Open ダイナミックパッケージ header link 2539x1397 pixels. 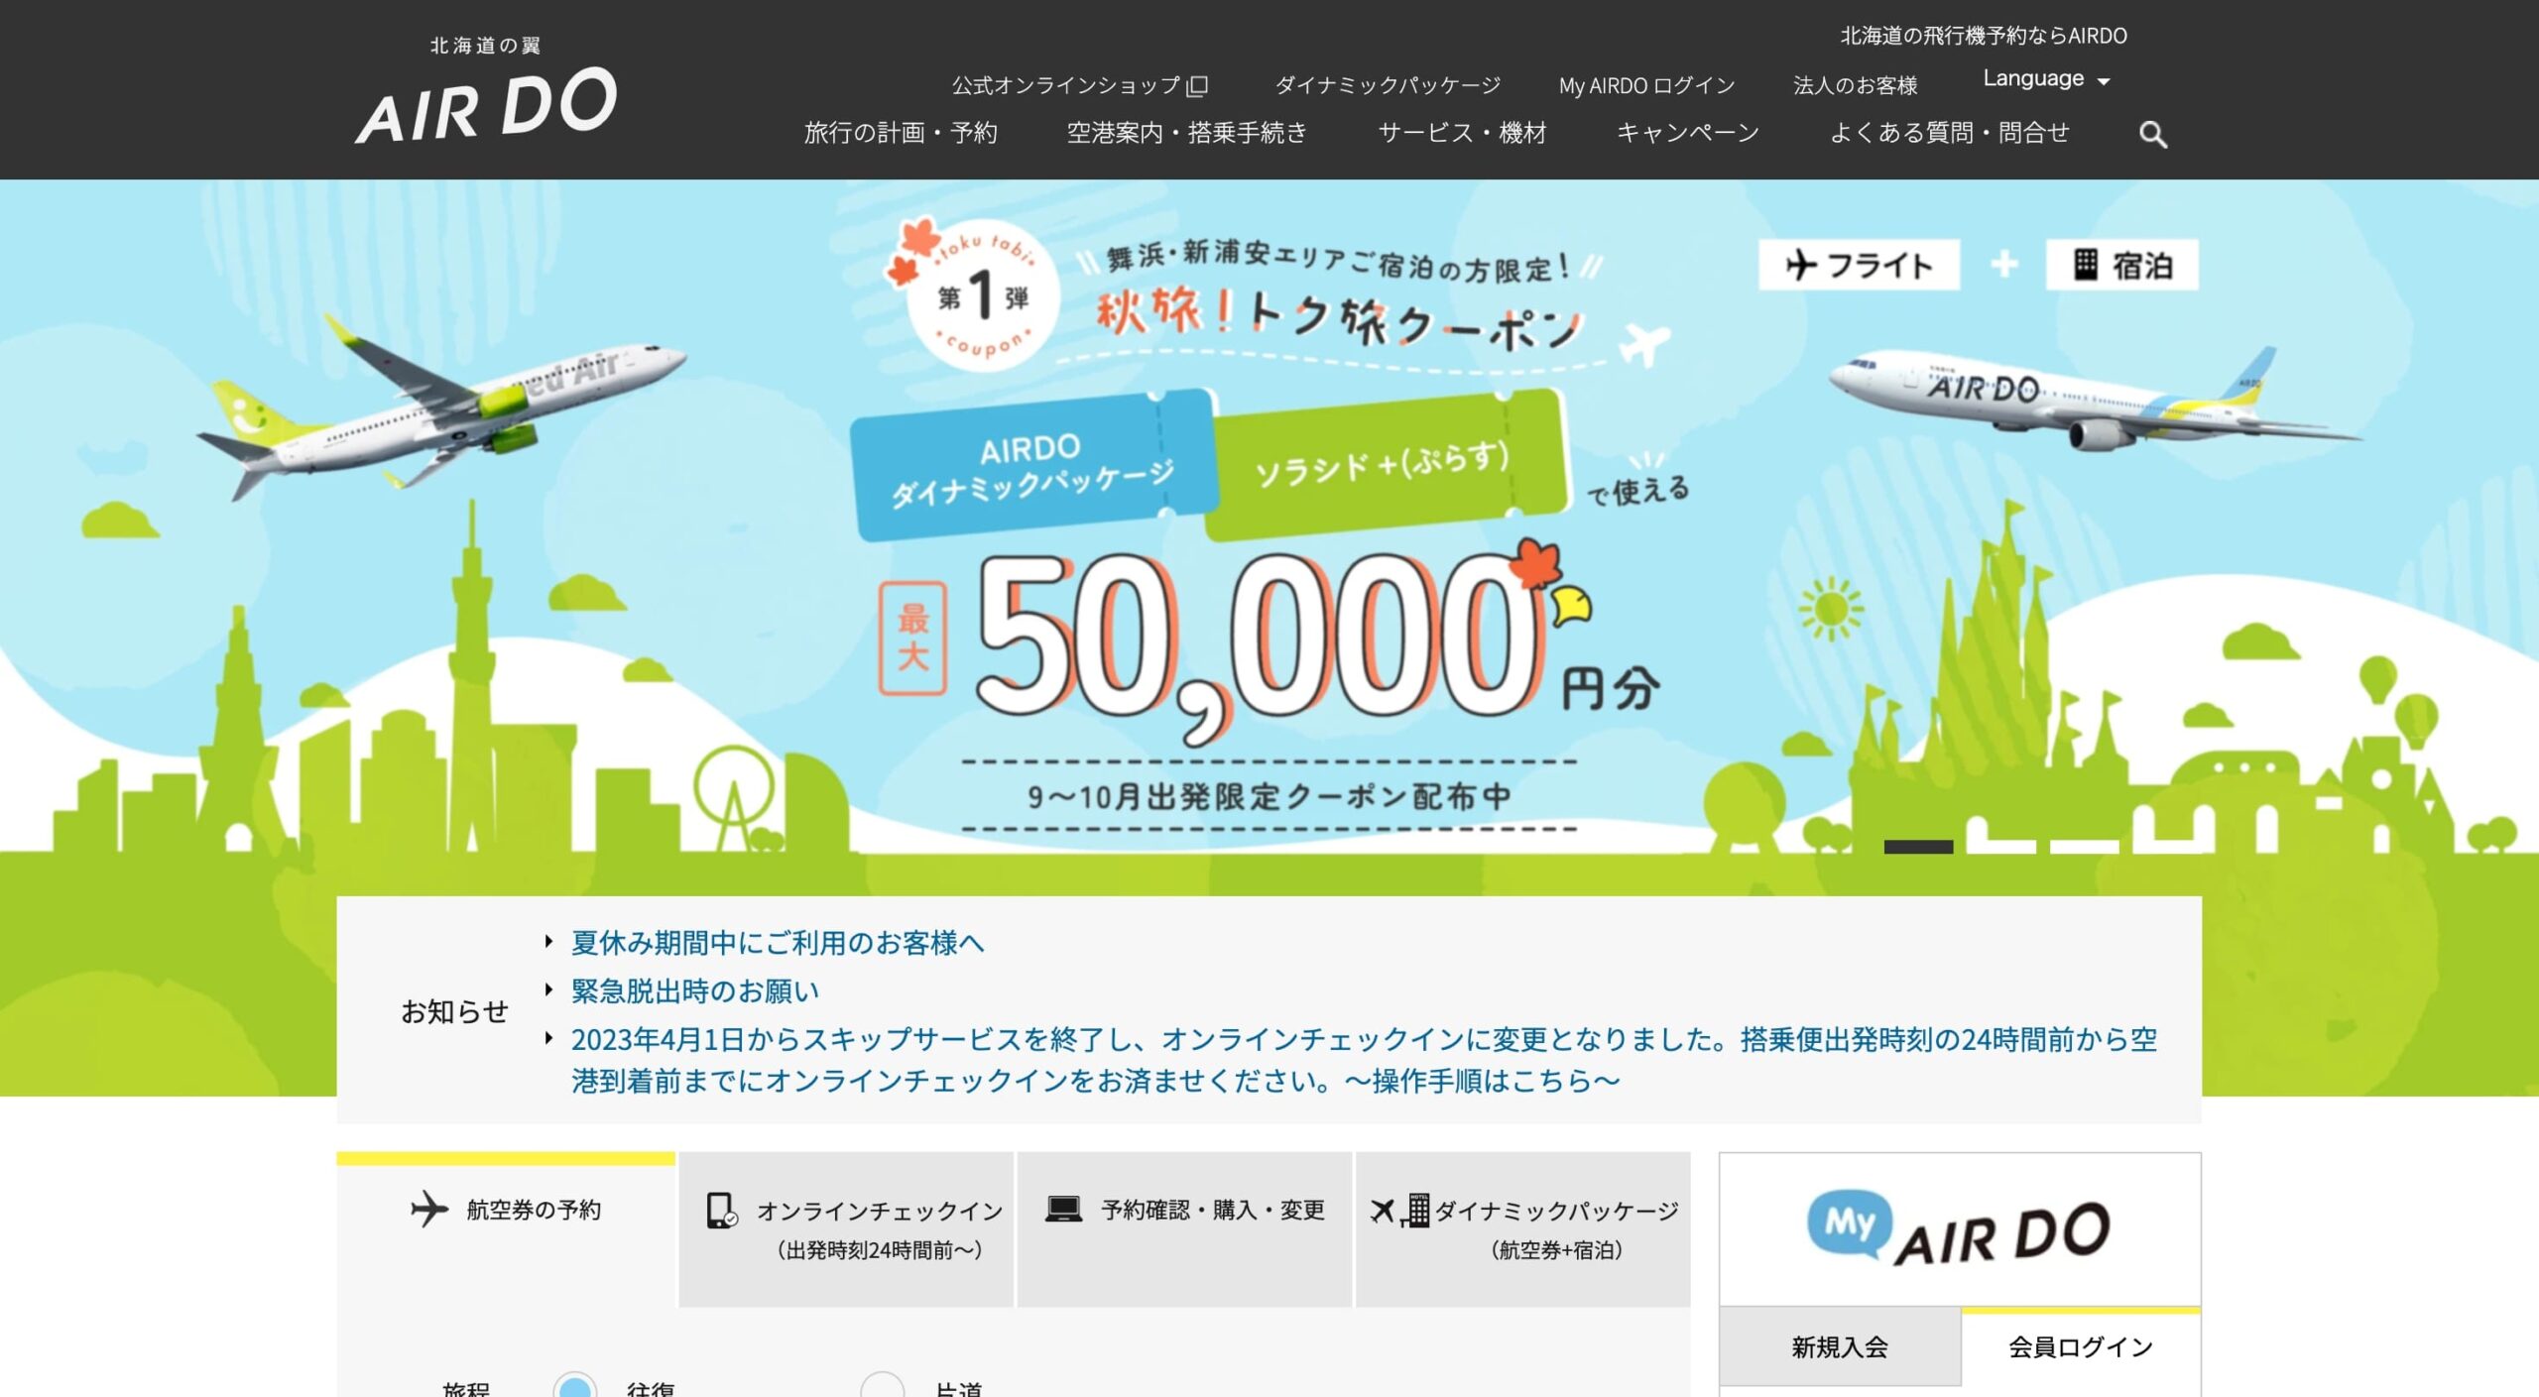[x=1388, y=86]
